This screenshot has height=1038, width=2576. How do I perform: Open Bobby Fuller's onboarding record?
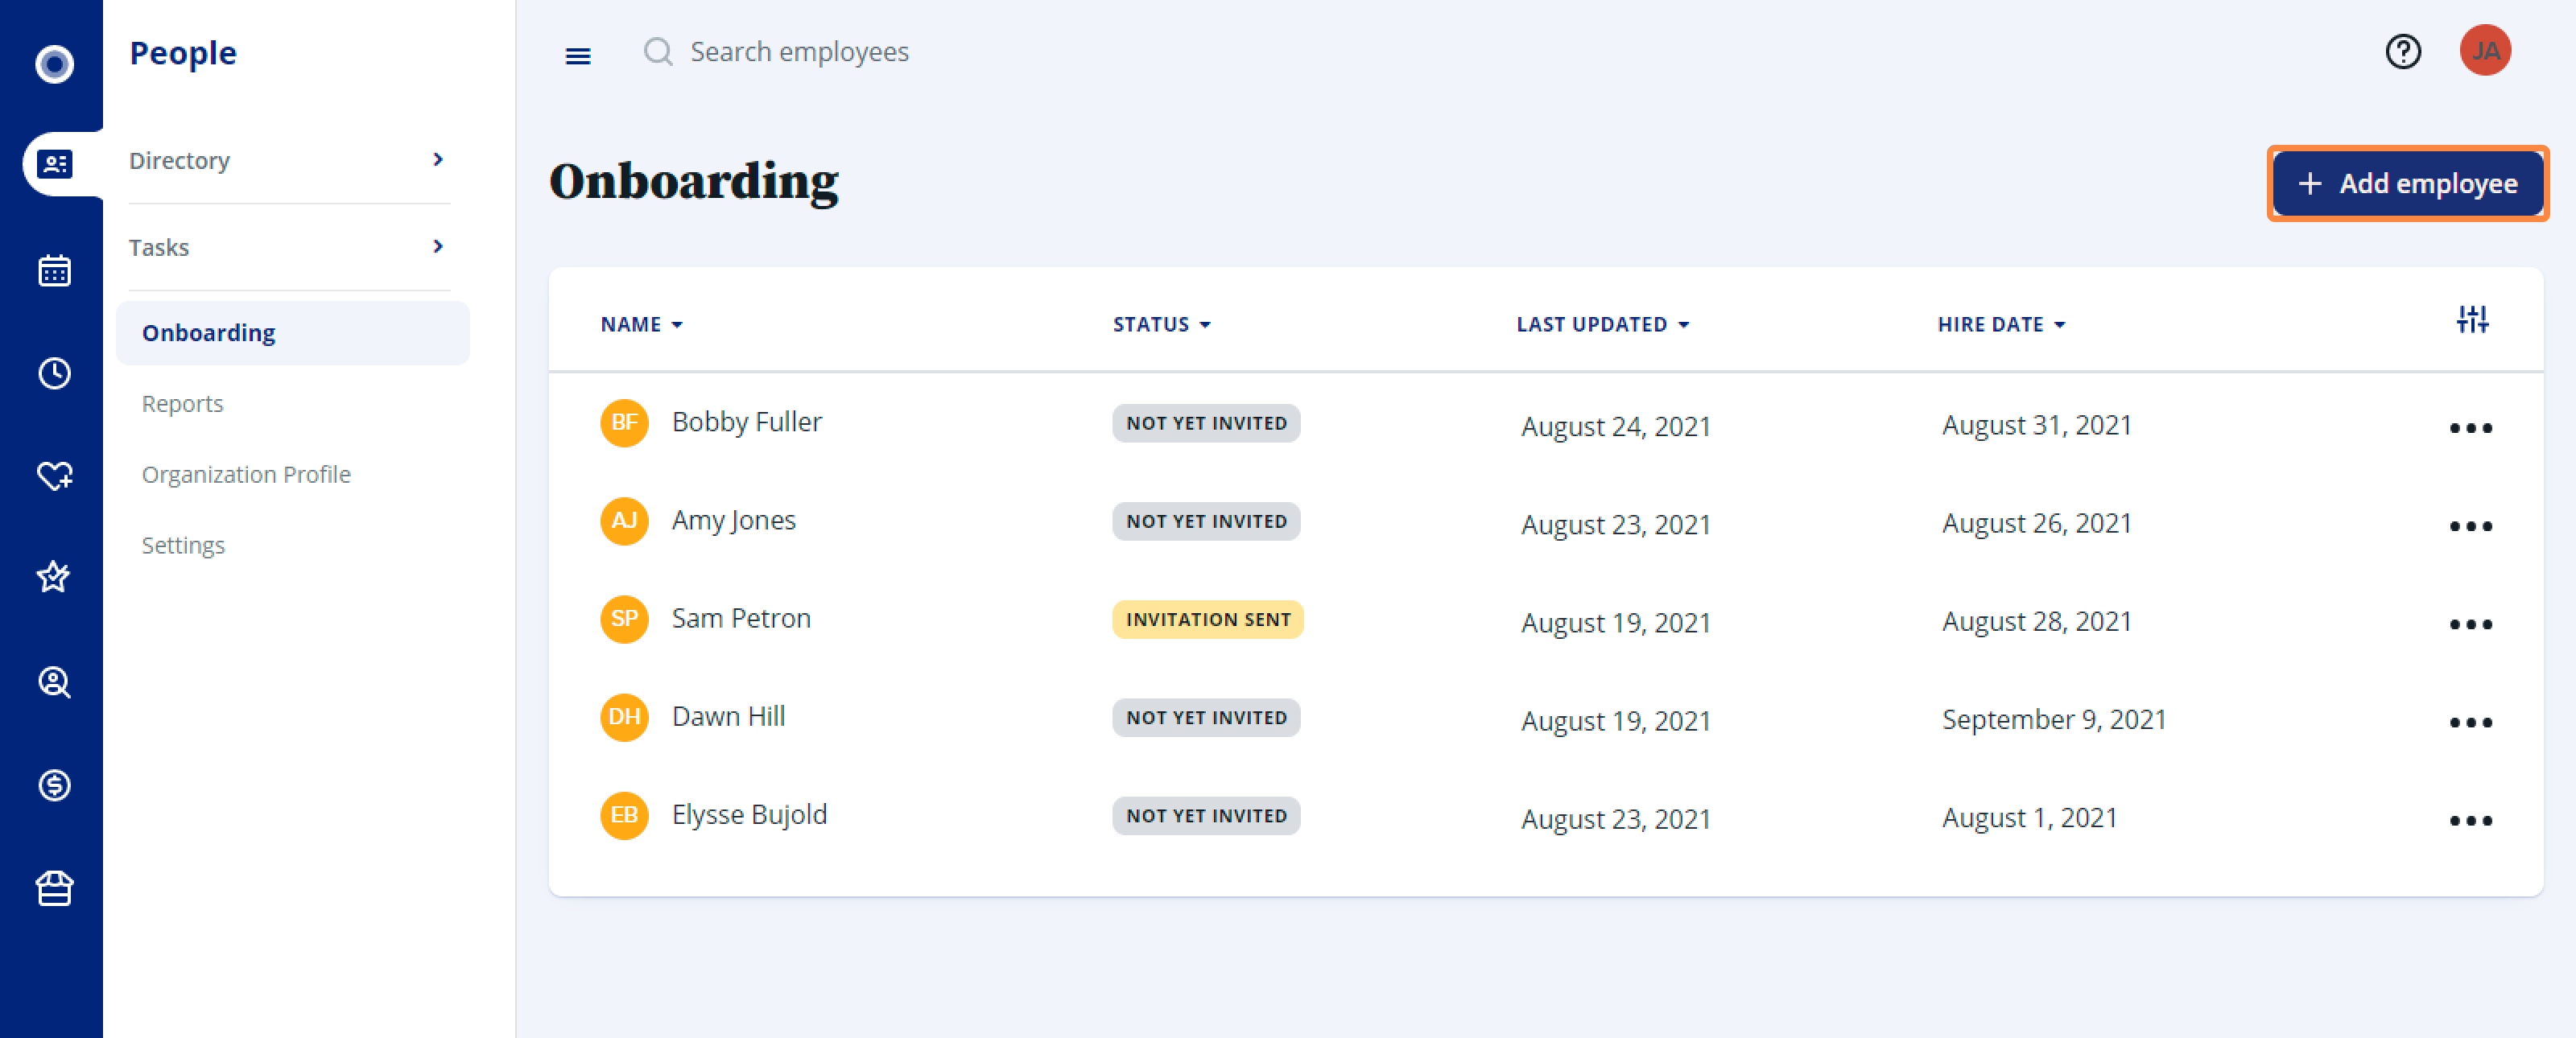pos(746,422)
